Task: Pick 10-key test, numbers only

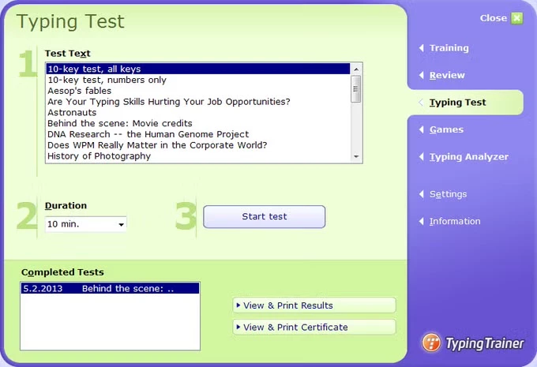Action: (107, 80)
